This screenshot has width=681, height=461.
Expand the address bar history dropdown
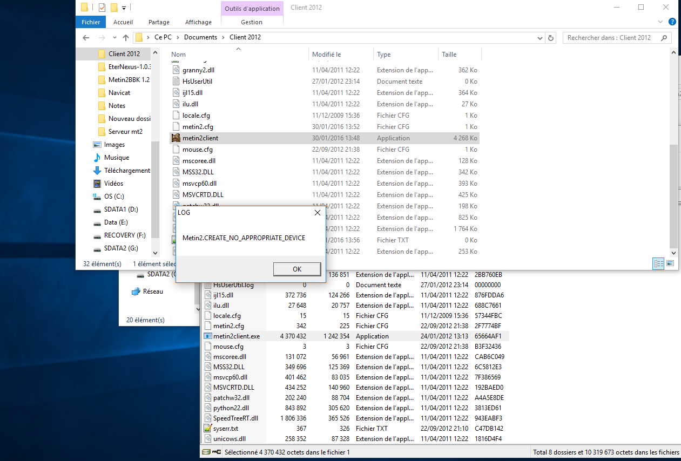coord(540,38)
